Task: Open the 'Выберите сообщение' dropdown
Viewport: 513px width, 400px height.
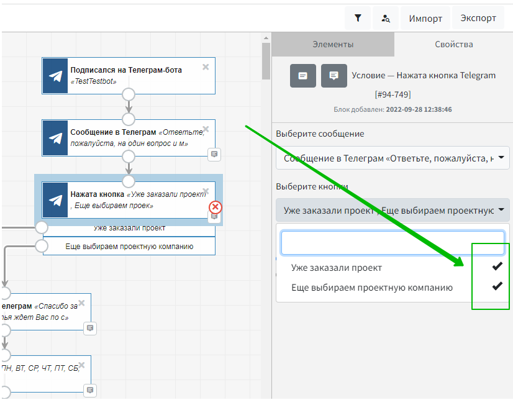Action: (393, 158)
